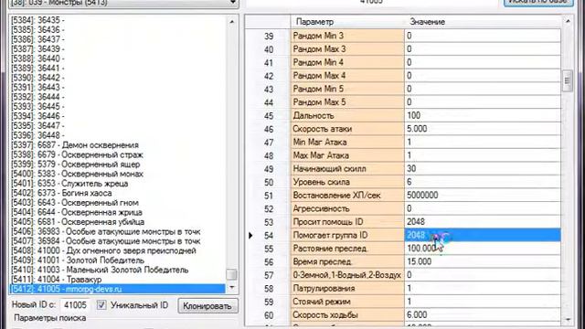This screenshot has height=329, width=585.
Task: Click the left list scroll-down arrow
Action: pos(231,287)
